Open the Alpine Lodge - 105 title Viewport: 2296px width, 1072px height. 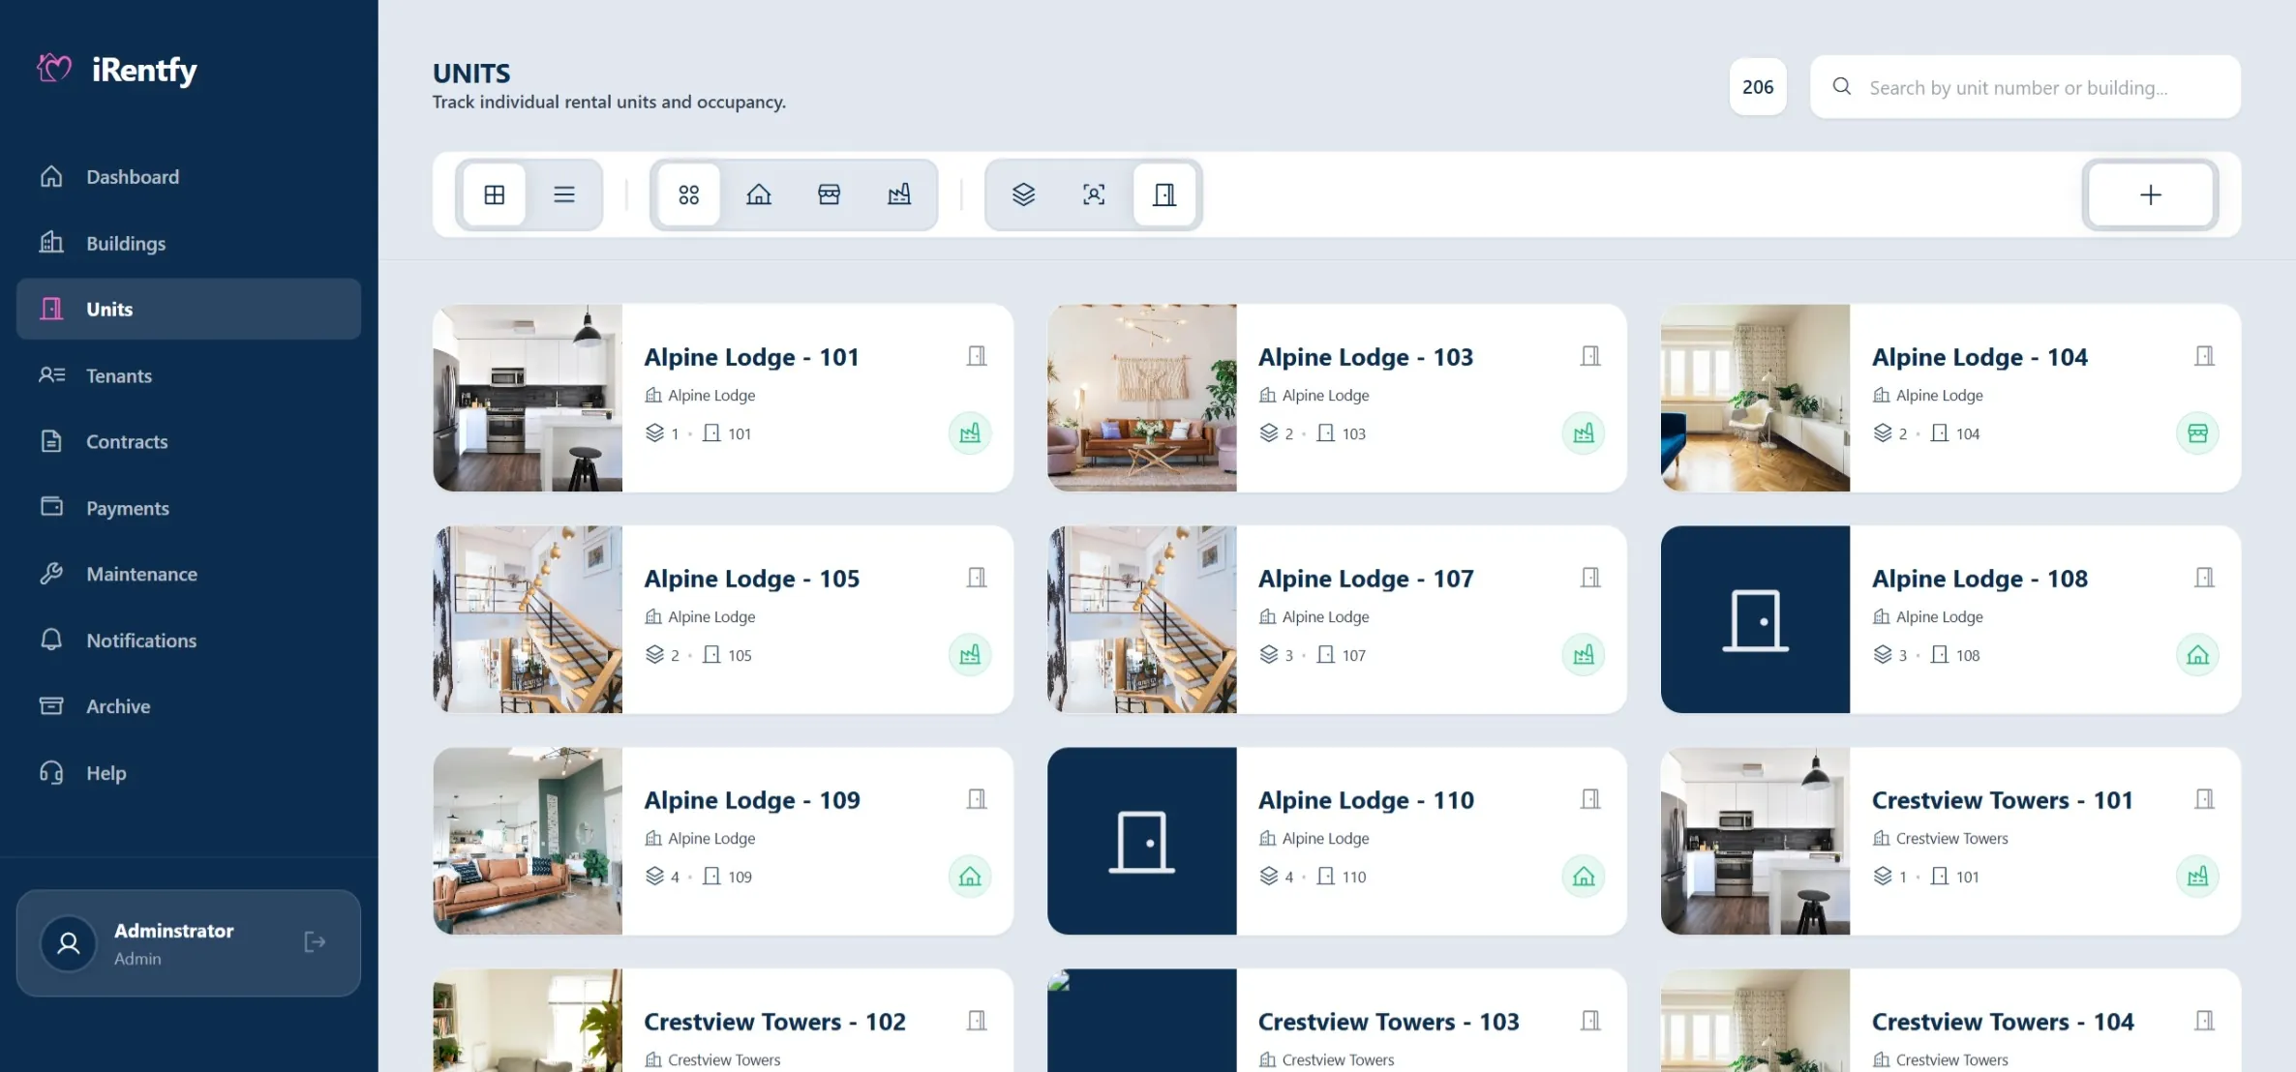click(x=752, y=579)
